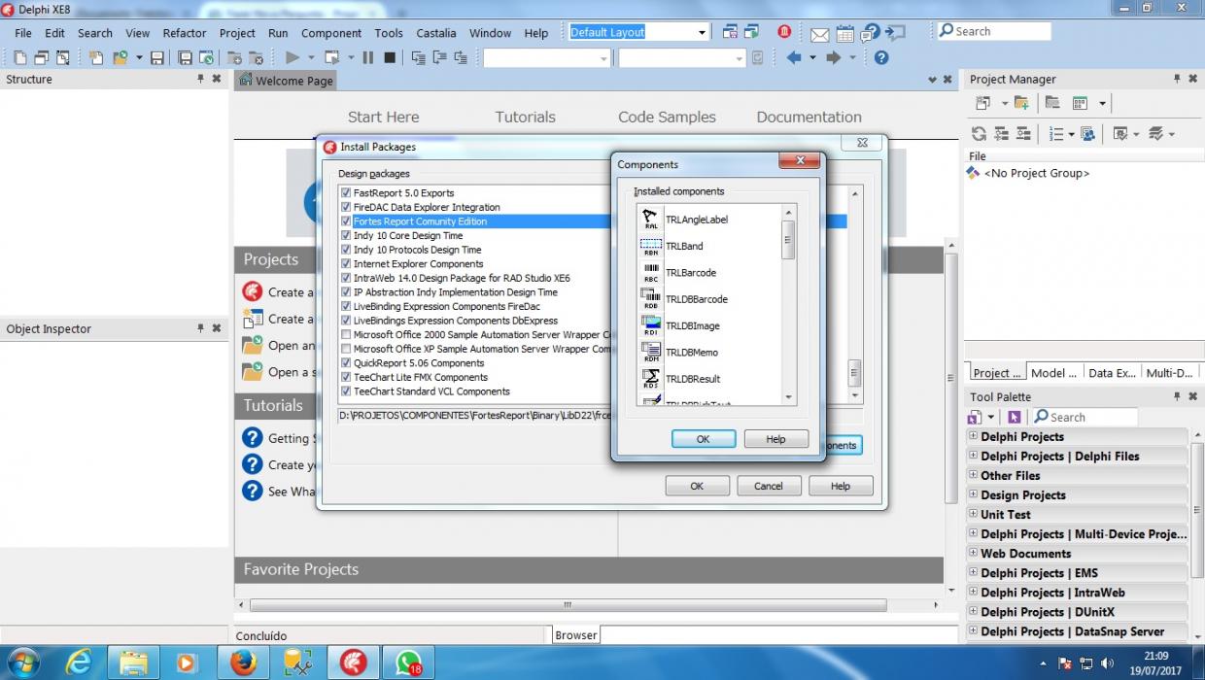The height and width of the screenshot is (680, 1205).
Task: Click the TRLAngleLabel component icon
Action: click(x=651, y=220)
